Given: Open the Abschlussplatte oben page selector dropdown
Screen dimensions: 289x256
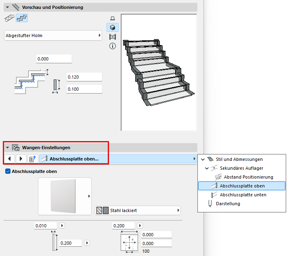Looking at the screenshot, I should pos(118,159).
